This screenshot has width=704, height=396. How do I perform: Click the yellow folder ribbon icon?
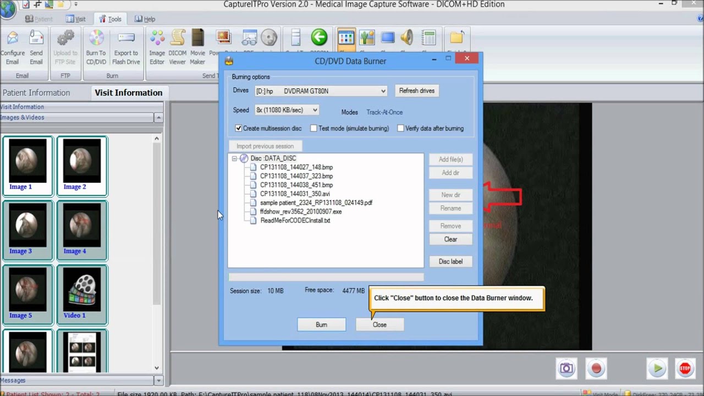[x=457, y=38]
